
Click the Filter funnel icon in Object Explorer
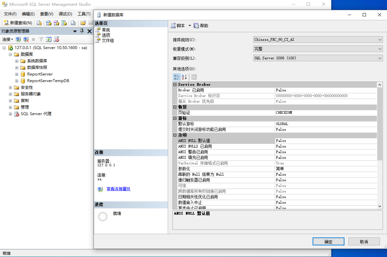41,39
